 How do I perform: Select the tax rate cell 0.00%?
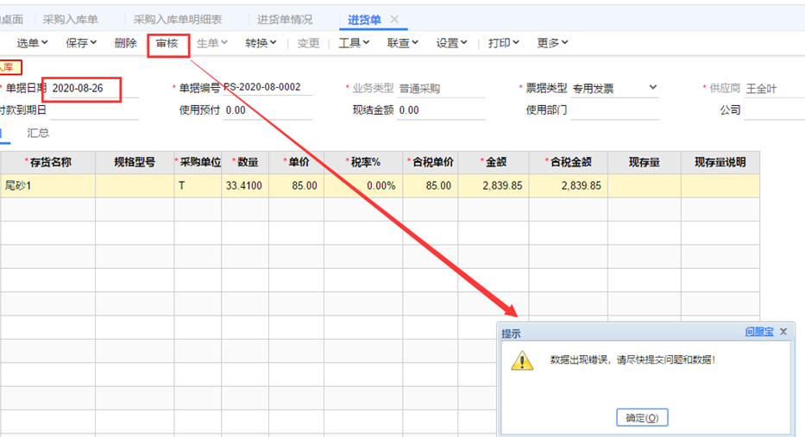(x=363, y=185)
